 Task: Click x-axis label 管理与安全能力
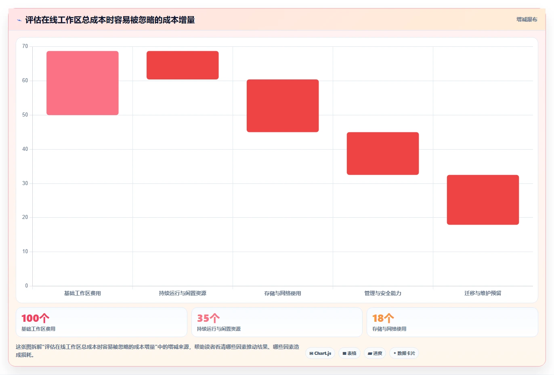point(383,293)
